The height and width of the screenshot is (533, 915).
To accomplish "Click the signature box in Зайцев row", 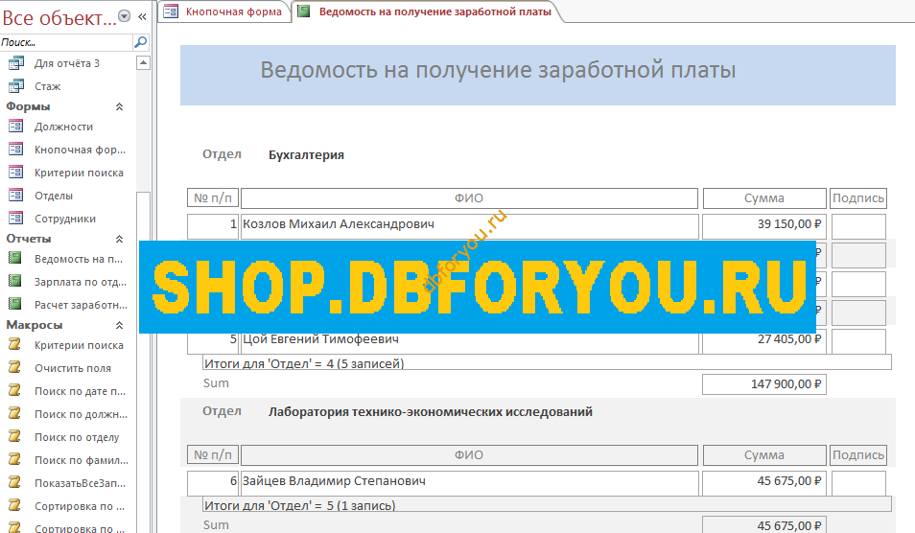I will pos(858,483).
